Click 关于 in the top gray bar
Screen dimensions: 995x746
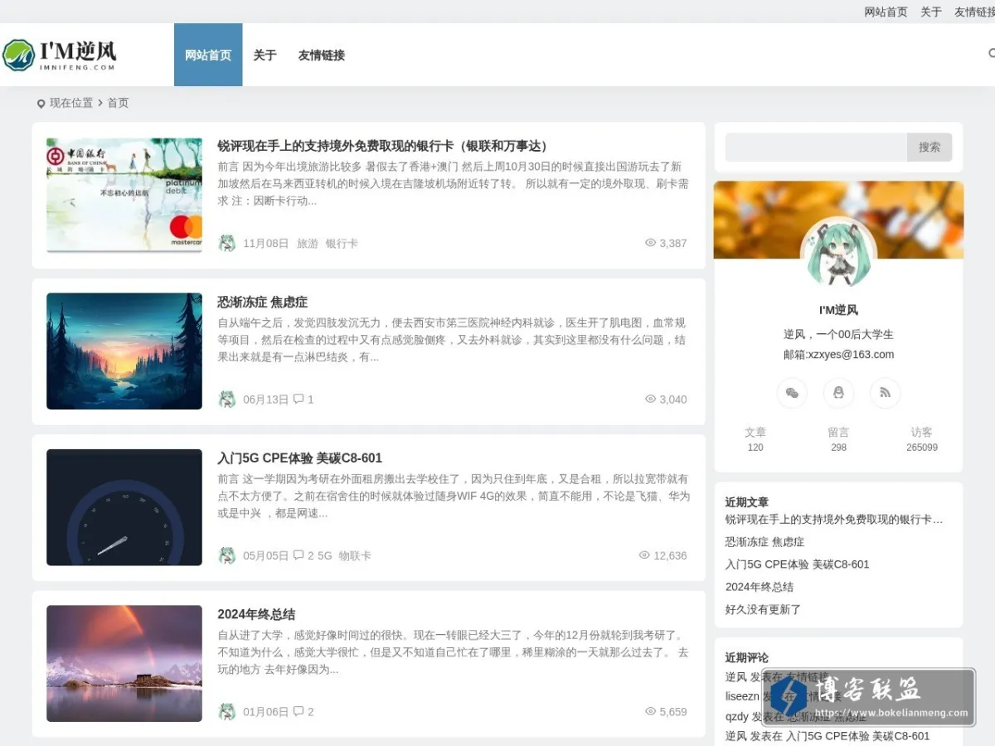click(931, 12)
